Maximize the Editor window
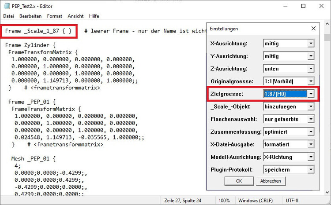This screenshot has height=205, width=331. point(303,6)
